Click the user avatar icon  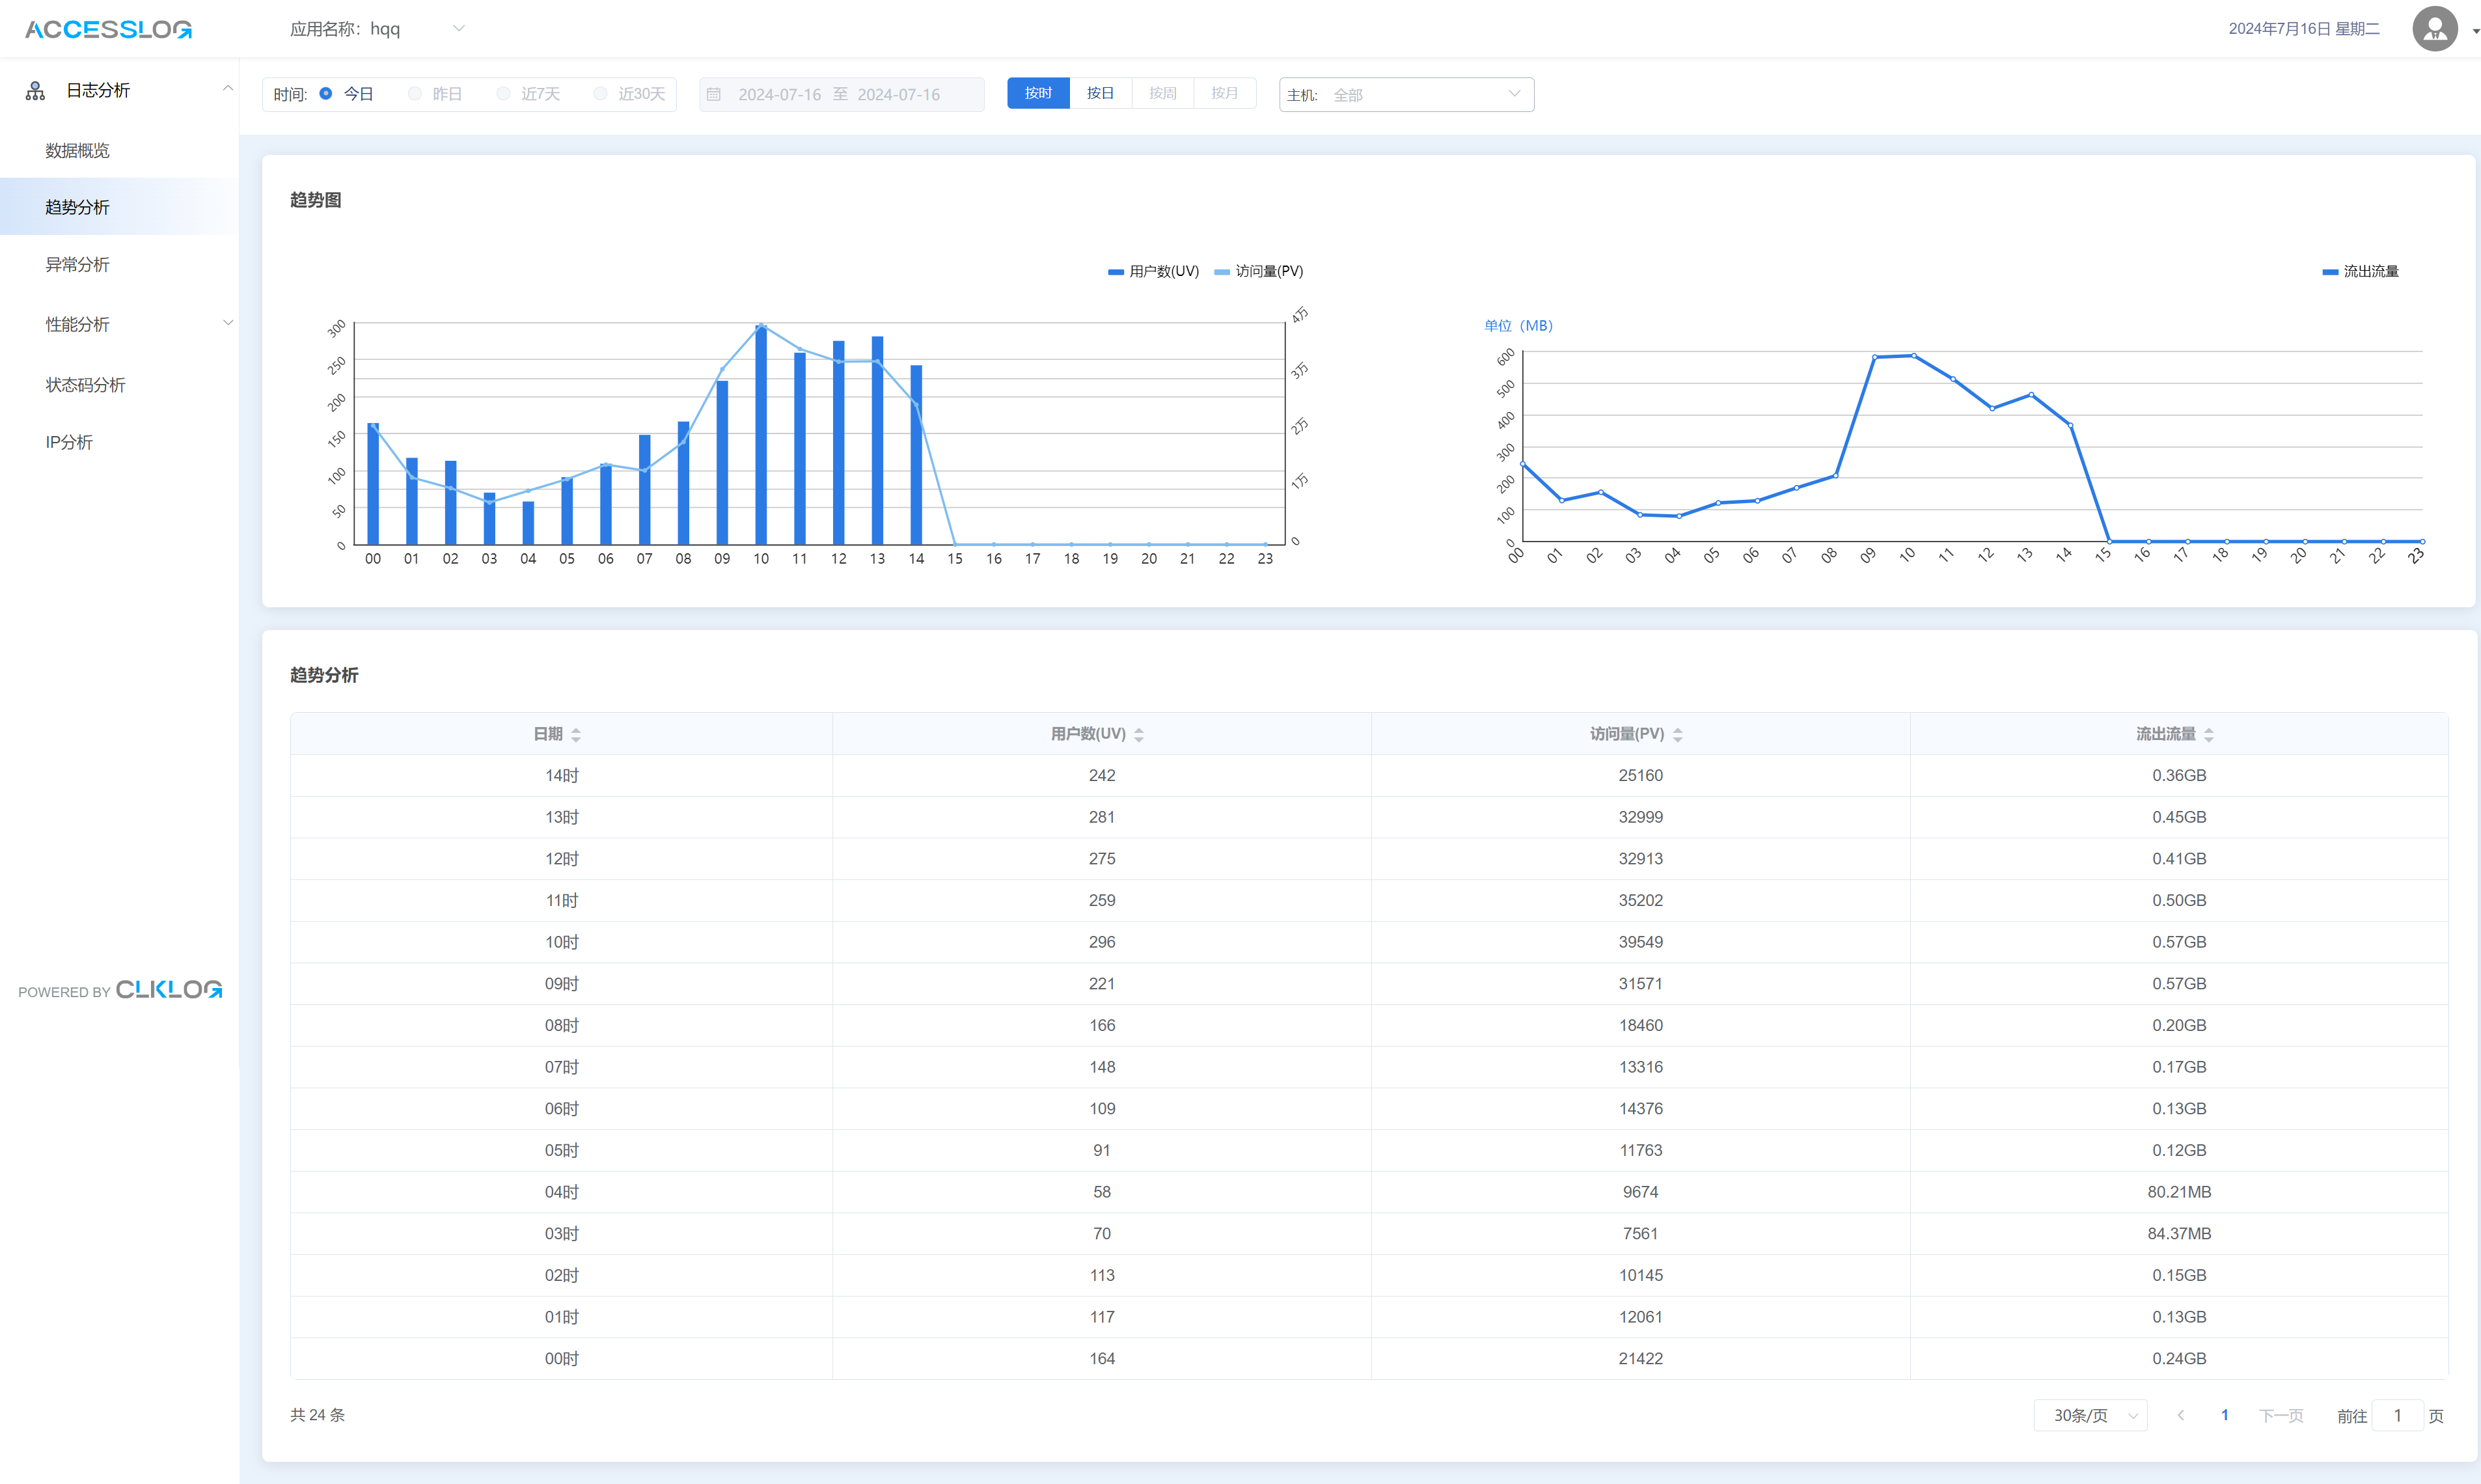[x=2434, y=28]
